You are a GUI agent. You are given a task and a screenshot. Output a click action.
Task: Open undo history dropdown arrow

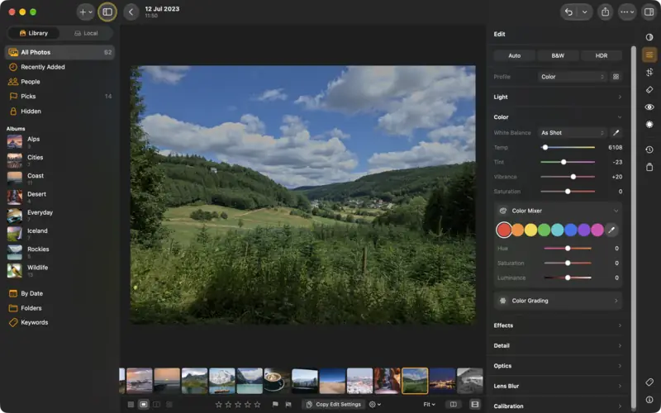(x=585, y=12)
